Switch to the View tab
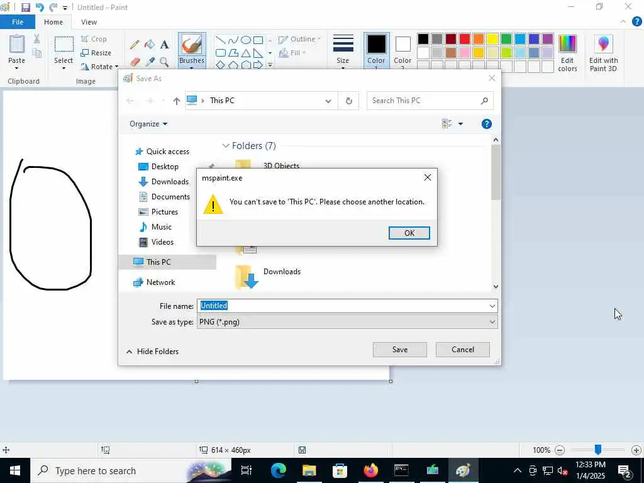The height and width of the screenshot is (483, 644). tap(89, 22)
